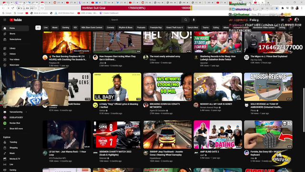Click into the YouTube search field

[145, 20]
